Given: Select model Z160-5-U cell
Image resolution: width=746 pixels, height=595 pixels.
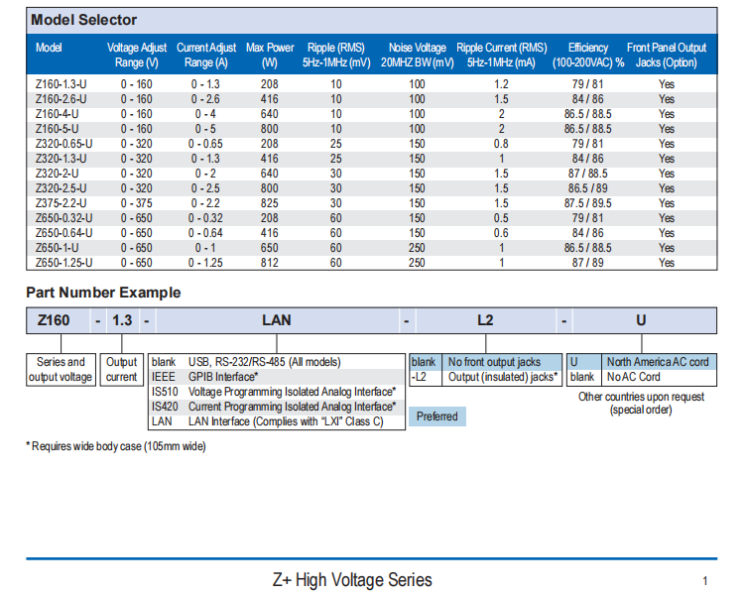Looking at the screenshot, I should (x=58, y=129).
